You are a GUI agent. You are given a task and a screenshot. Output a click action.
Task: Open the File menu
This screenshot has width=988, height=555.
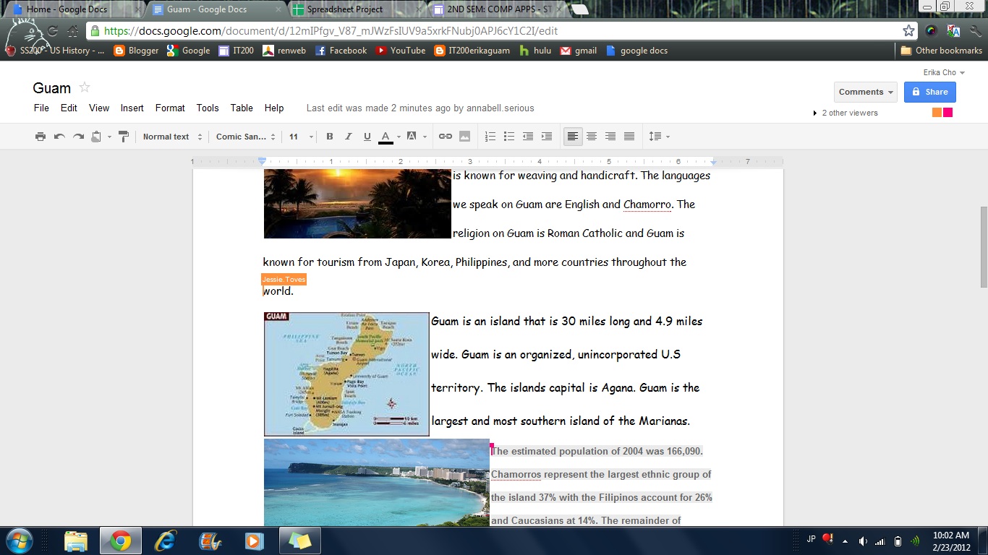(42, 108)
